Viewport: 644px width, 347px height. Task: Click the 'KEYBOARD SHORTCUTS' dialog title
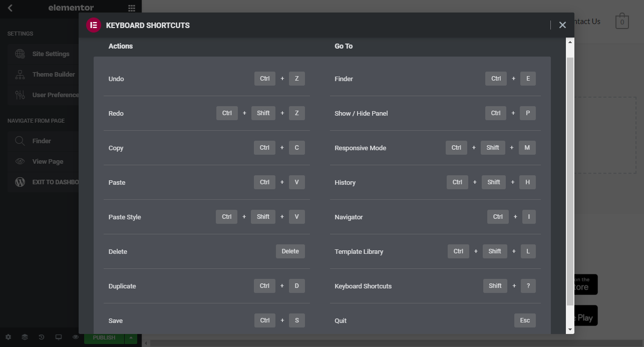pyautogui.click(x=148, y=25)
